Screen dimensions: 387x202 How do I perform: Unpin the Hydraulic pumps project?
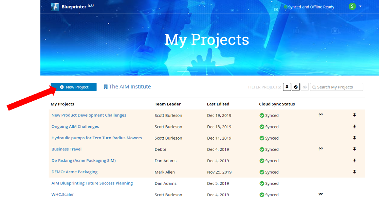click(354, 138)
